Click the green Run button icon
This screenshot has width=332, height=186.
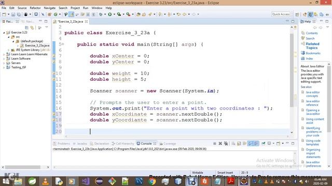(x=109, y=14)
